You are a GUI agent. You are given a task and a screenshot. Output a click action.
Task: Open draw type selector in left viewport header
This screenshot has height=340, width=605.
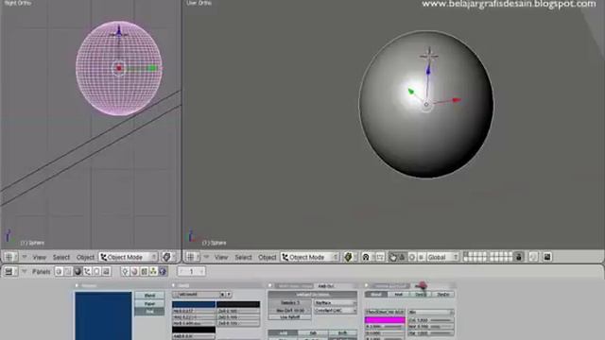tap(168, 257)
